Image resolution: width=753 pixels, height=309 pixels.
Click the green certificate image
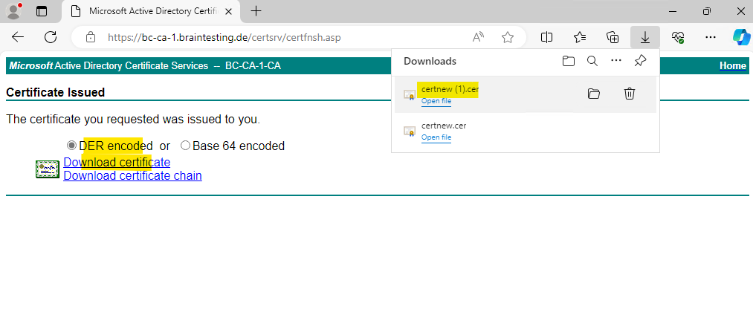(48, 169)
